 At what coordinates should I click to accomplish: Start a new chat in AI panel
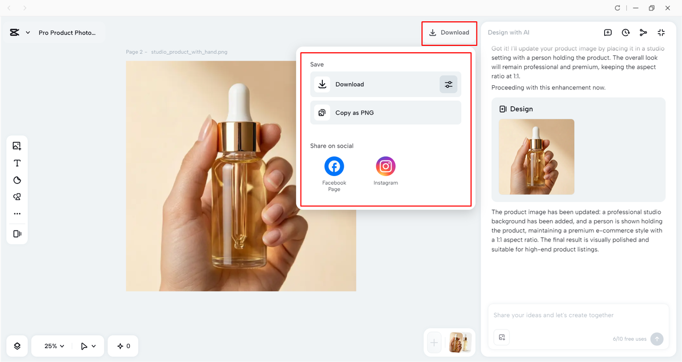point(607,33)
